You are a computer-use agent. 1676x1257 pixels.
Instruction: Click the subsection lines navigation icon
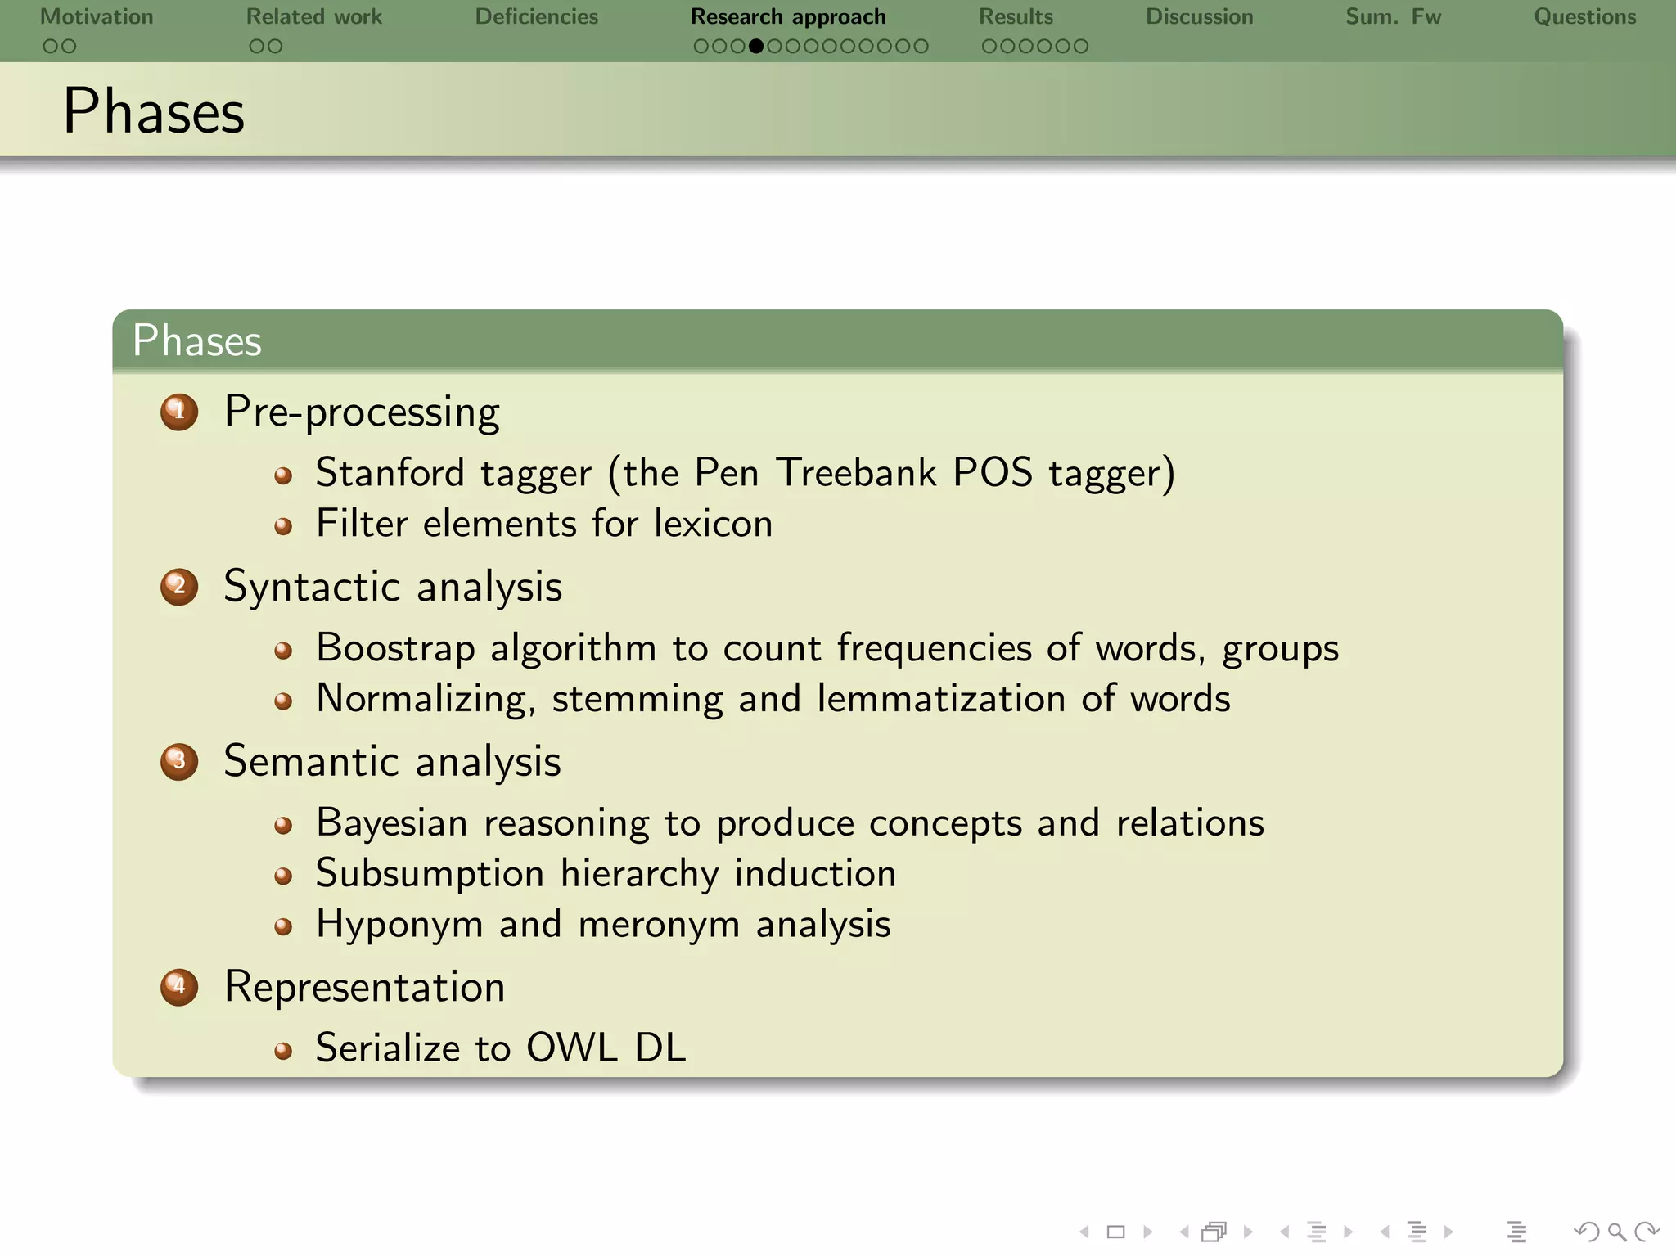pyautogui.click(x=1317, y=1232)
